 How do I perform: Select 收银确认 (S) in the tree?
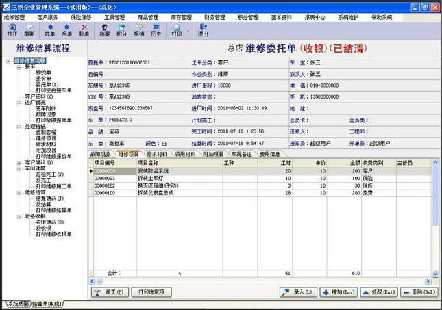click(x=49, y=222)
